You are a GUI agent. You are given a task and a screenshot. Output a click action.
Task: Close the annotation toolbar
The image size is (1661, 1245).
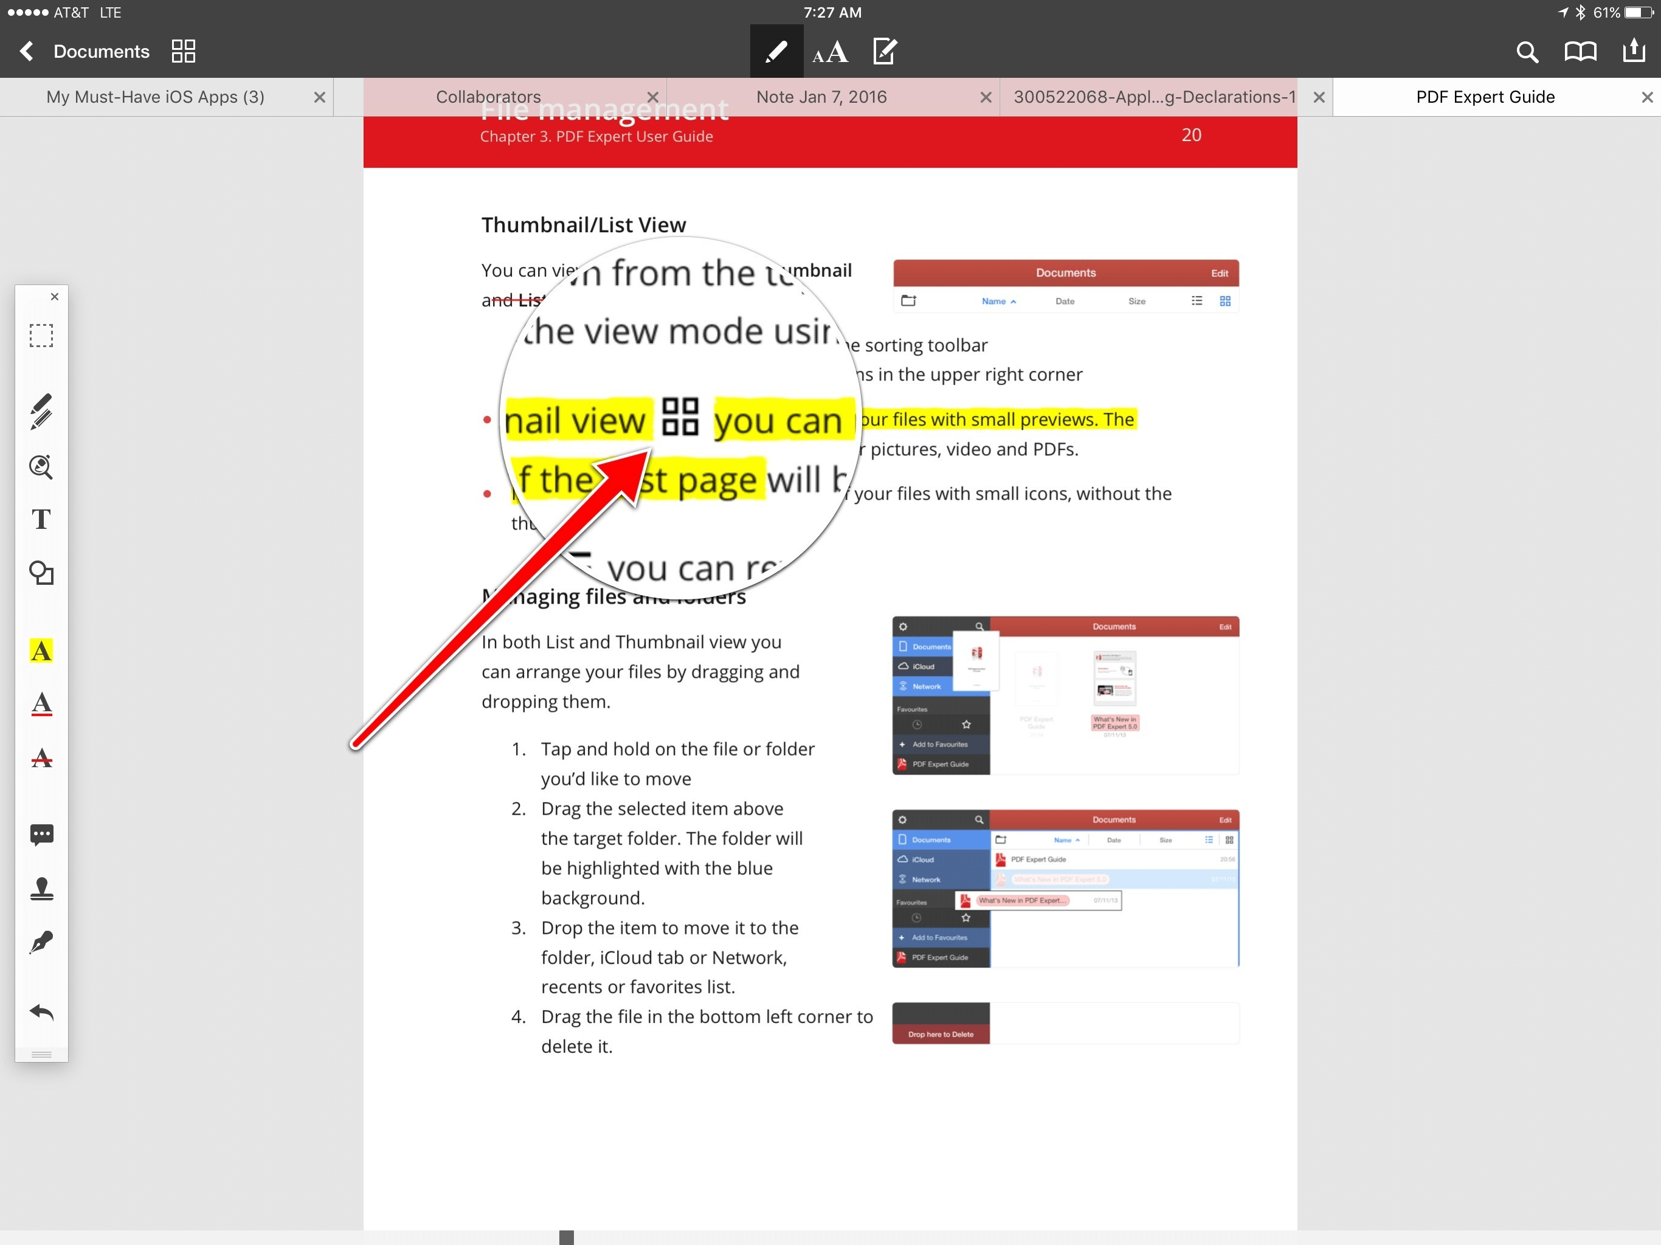coord(54,297)
